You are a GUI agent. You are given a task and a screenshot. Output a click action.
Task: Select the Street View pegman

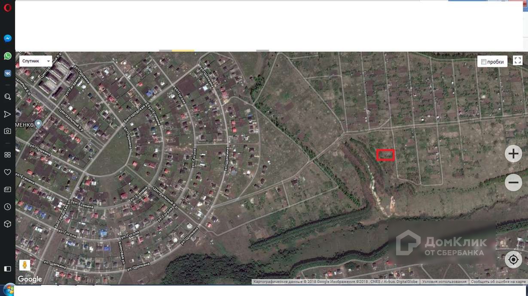click(24, 265)
